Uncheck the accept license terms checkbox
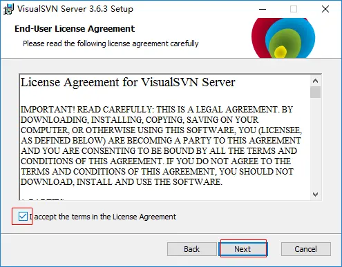The height and width of the screenshot is (267, 342). tap(23, 217)
